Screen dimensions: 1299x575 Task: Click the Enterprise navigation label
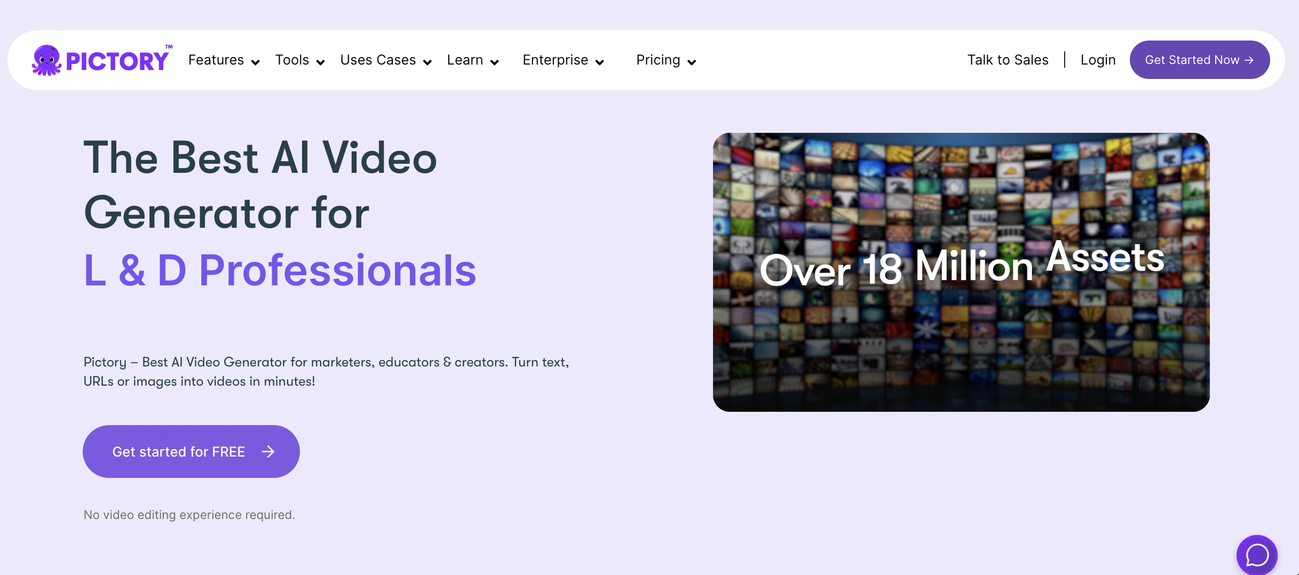[555, 60]
